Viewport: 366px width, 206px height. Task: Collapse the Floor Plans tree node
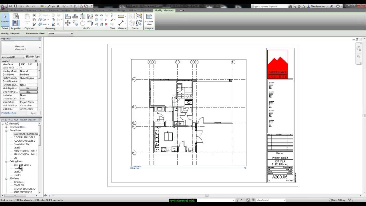(6, 130)
